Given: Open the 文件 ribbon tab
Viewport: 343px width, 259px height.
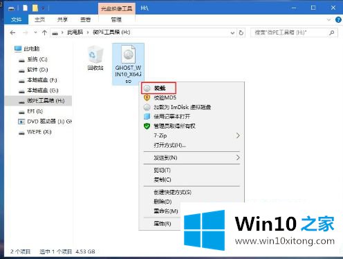Looking at the screenshot, I should 16,20.
